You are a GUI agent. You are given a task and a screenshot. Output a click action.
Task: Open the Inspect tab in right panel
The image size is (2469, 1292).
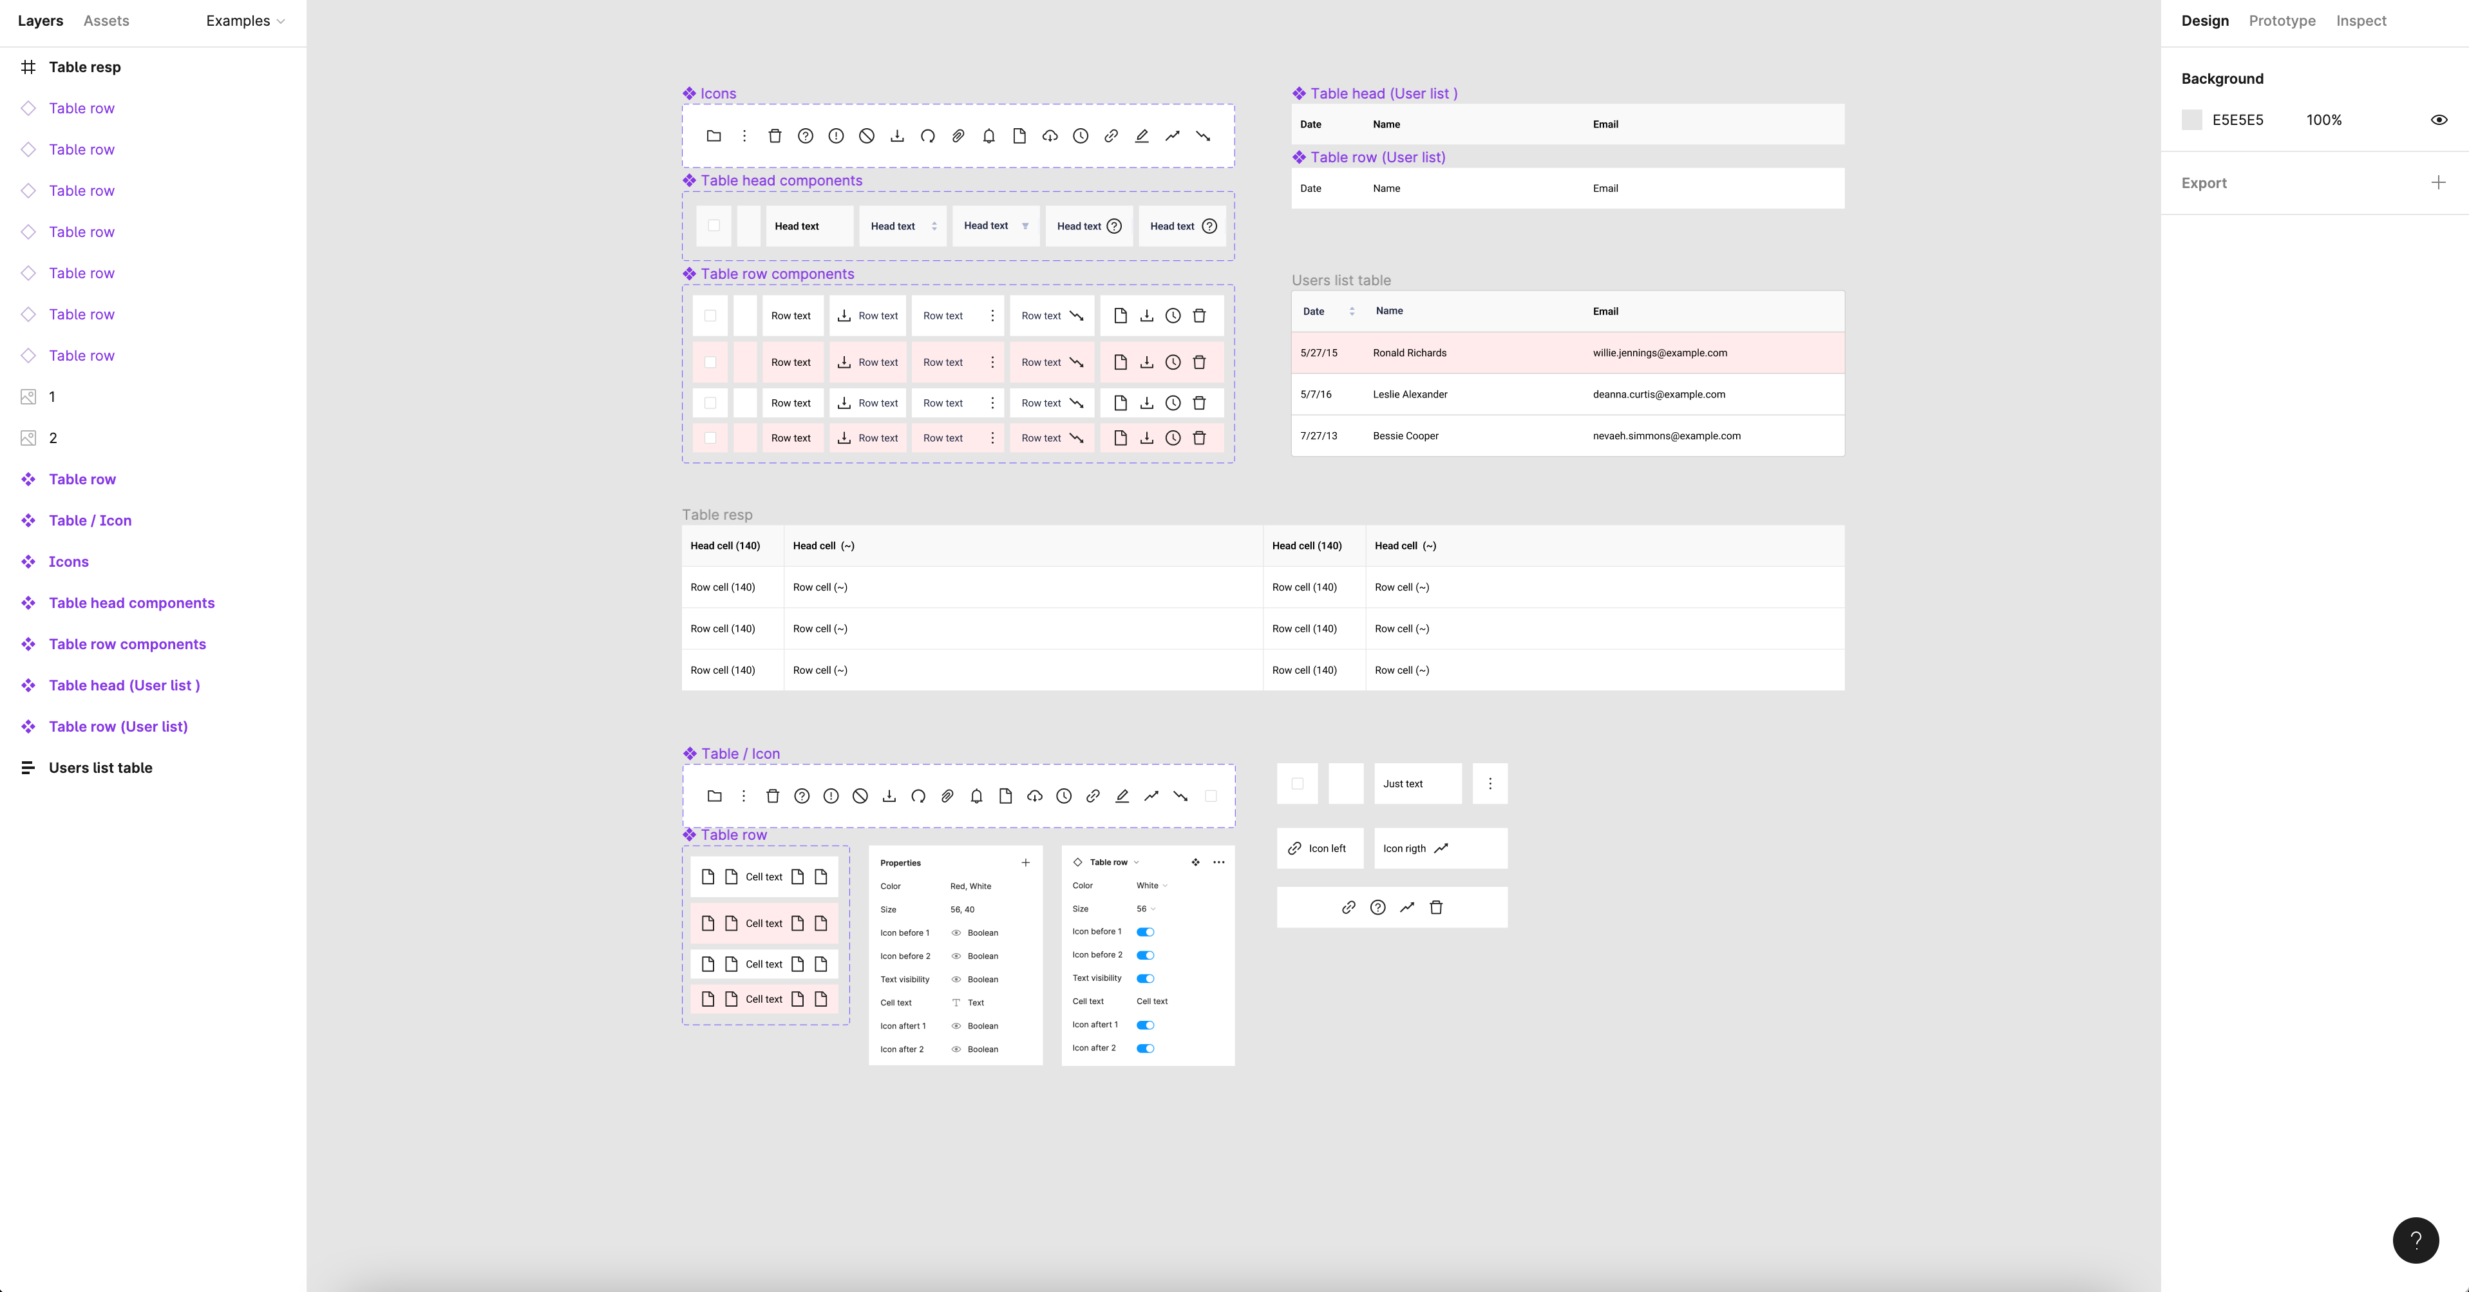click(2361, 20)
